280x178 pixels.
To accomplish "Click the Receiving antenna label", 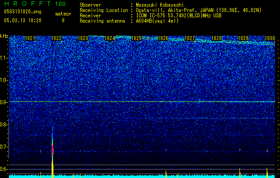I will [x=102, y=21].
